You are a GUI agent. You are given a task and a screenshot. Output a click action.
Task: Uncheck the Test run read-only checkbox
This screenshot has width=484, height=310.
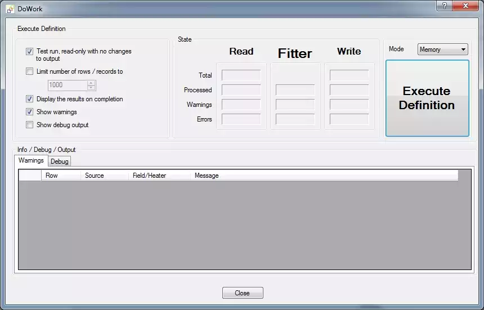[29, 51]
